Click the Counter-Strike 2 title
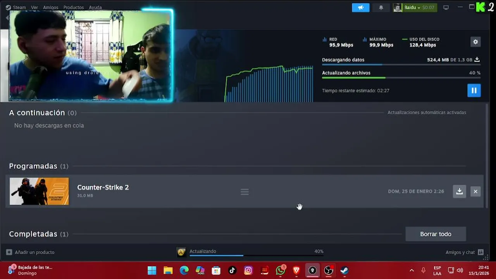Viewport: 496px width, 279px height. point(103,188)
